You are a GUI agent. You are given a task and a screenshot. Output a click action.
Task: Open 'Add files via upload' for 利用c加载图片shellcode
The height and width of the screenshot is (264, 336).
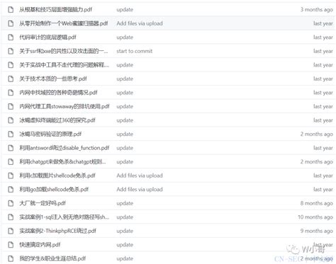tap(140, 176)
